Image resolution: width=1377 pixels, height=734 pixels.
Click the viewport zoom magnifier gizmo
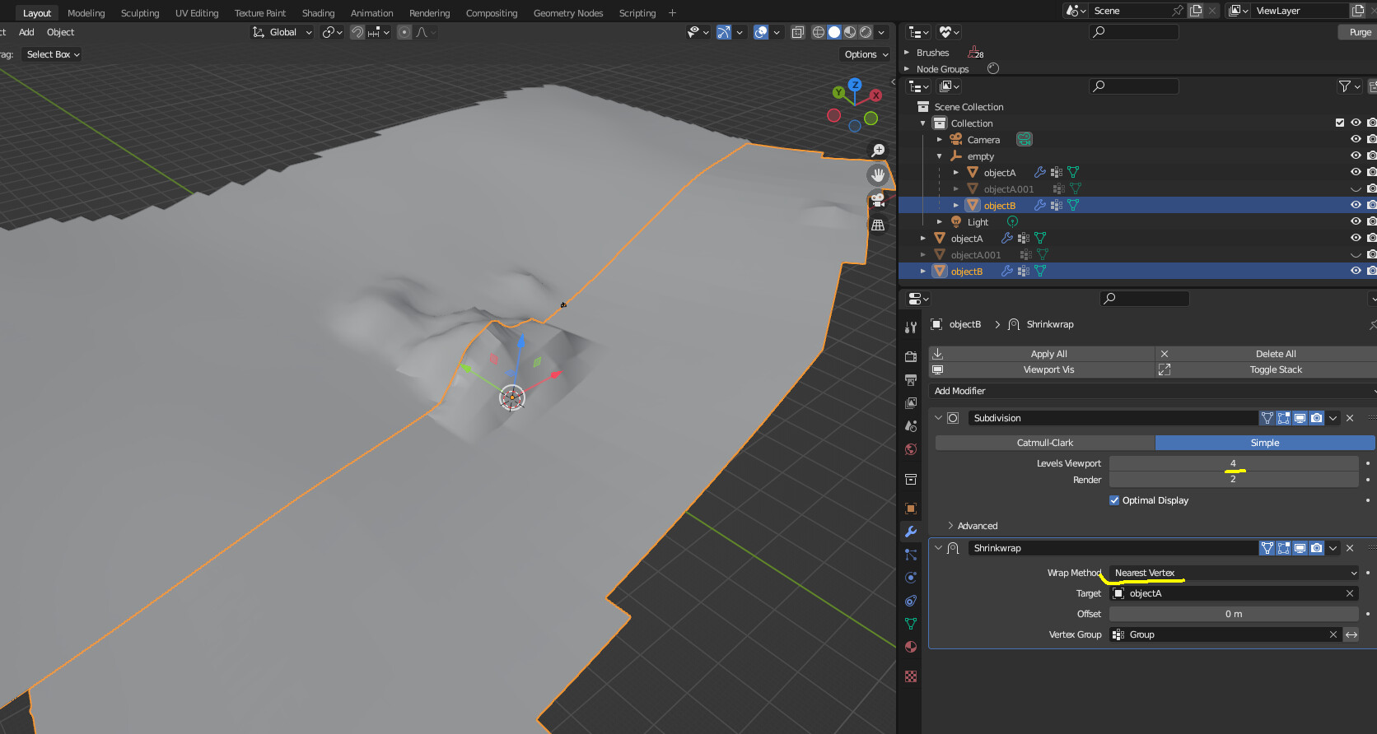[x=878, y=151]
